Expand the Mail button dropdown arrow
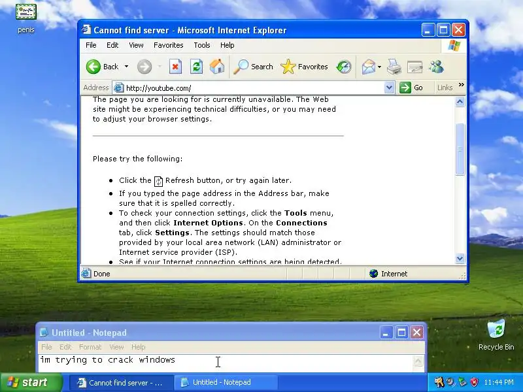Screen dimensions: 523x392 point(380,67)
